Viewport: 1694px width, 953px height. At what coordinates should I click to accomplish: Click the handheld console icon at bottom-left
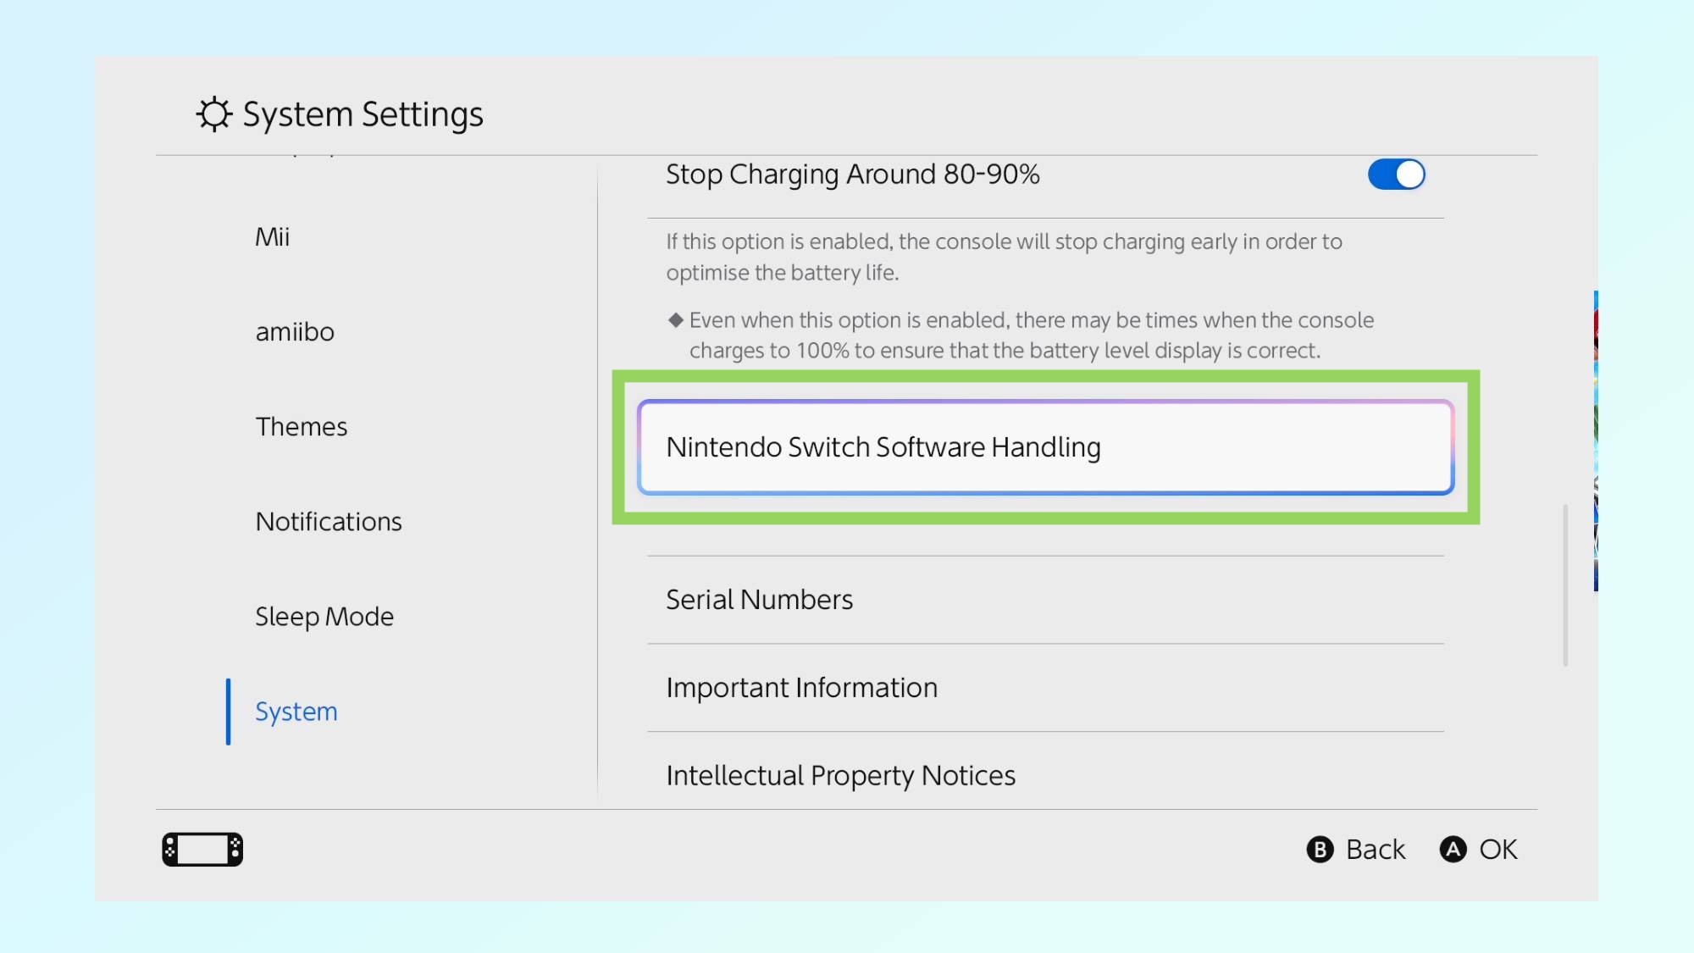point(202,849)
